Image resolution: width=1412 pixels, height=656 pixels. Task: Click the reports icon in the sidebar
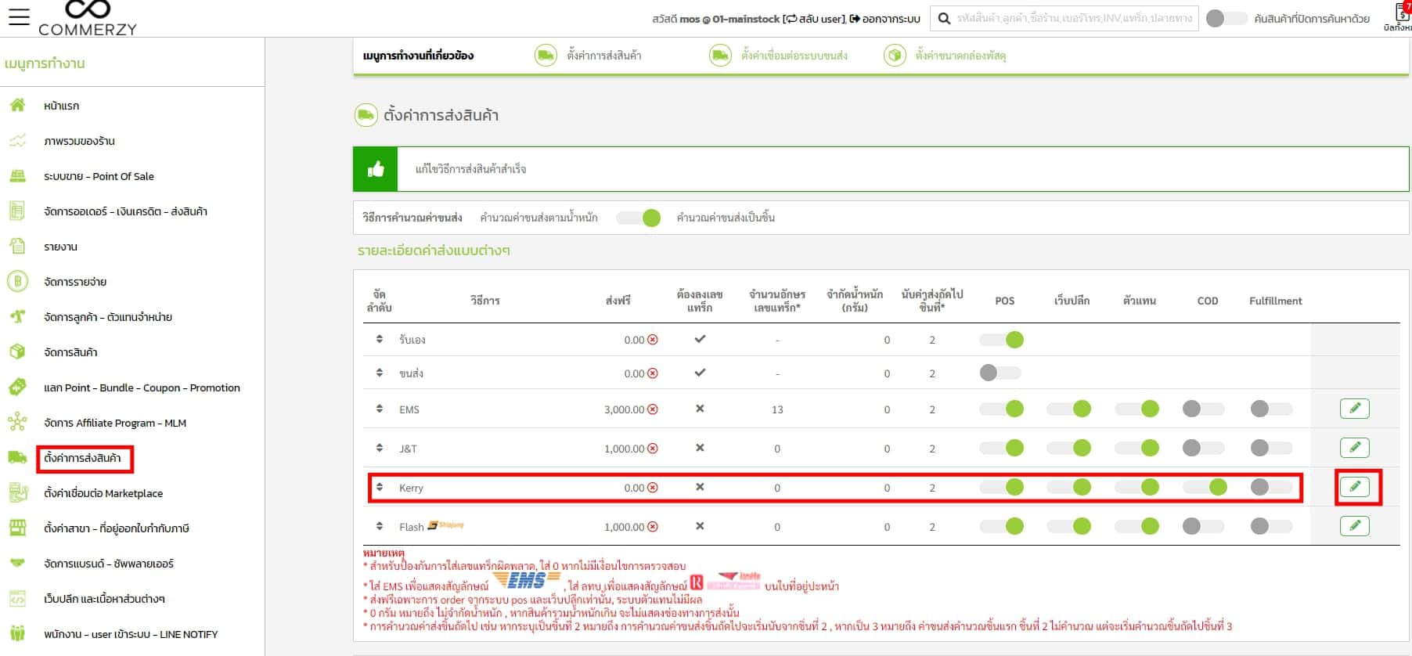[x=17, y=246]
